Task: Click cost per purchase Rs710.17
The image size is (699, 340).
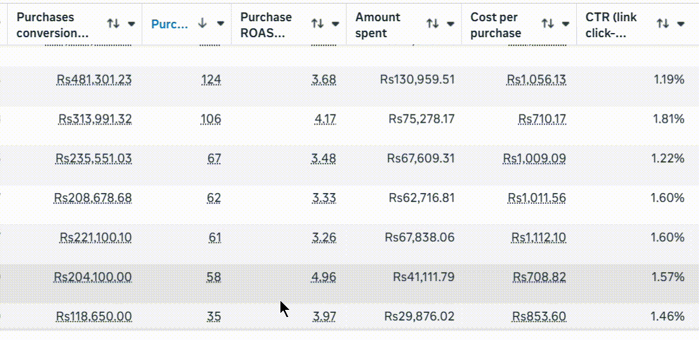Action: [542, 119]
